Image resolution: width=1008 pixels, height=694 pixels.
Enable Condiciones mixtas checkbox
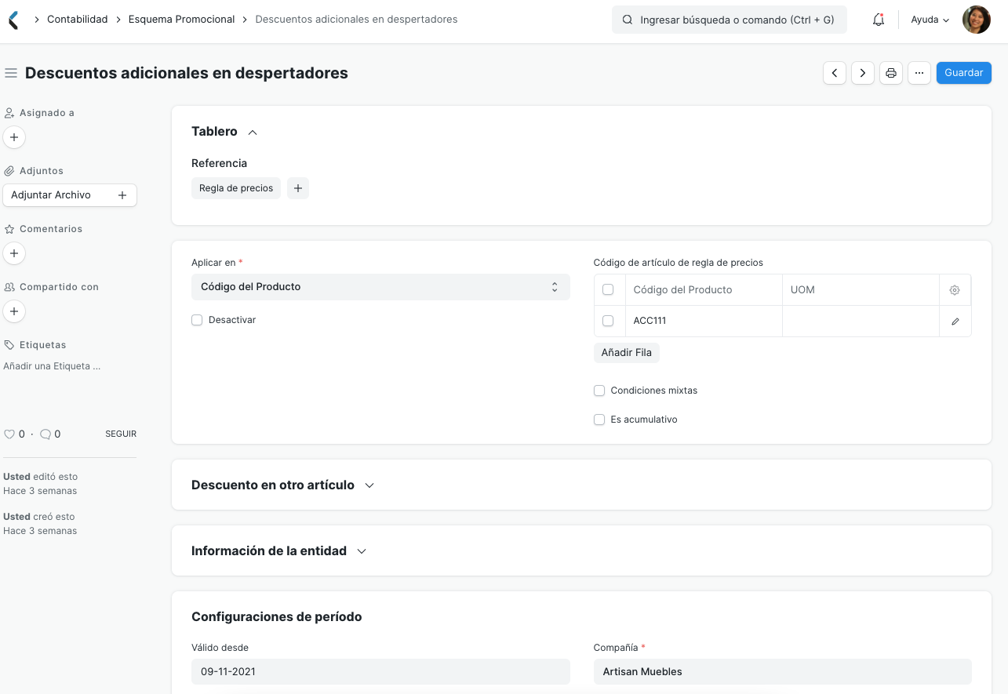(x=599, y=391)
